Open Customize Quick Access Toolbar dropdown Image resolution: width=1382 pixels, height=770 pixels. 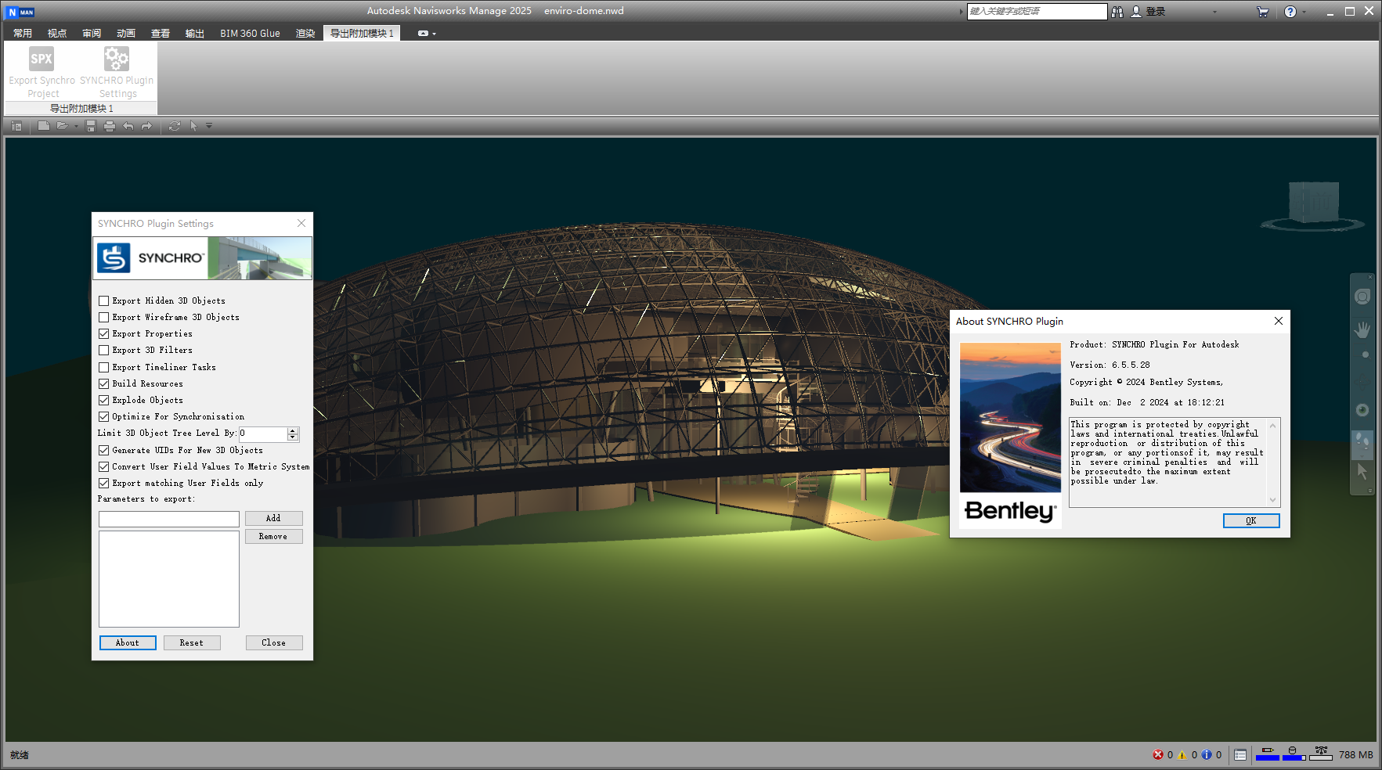[x=209, y=126]
